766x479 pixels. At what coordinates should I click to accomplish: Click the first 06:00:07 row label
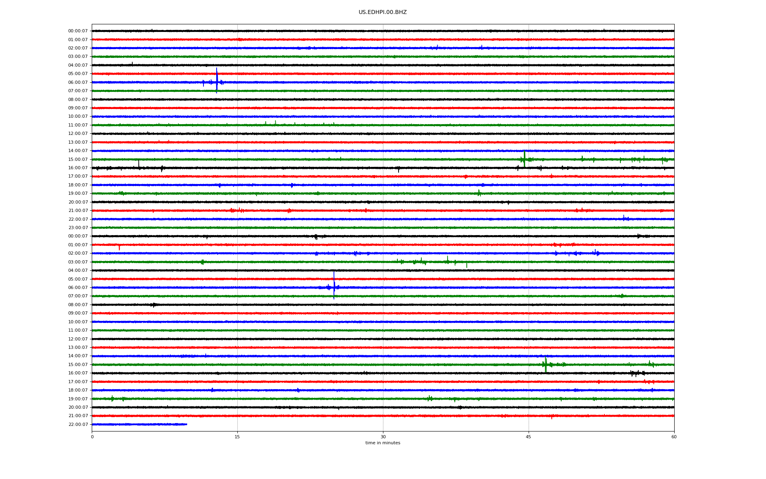click(78, 83)
